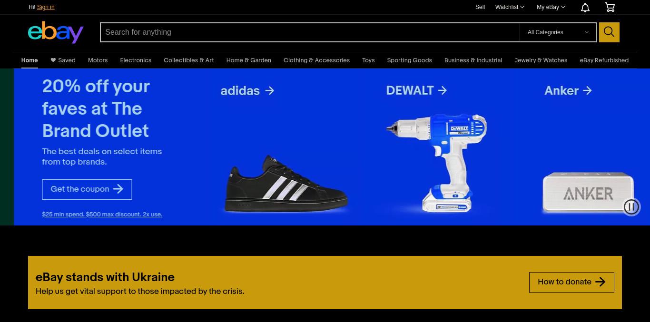Open the Collectibles & Art category
Screen dimensions: 650x322
(189, 60)
